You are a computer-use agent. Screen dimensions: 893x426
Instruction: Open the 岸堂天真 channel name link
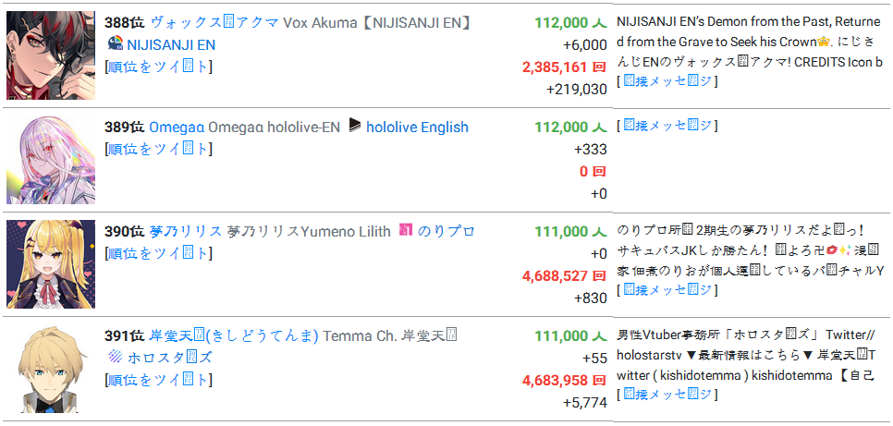[234, 335]
